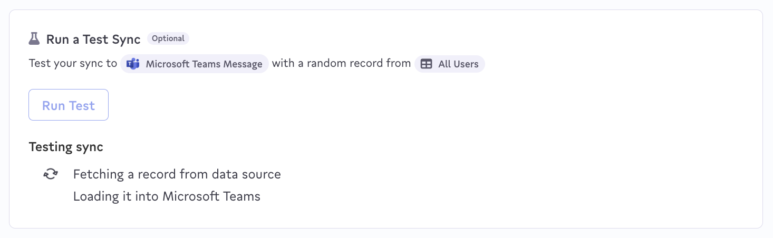Click the Loading it into Microsoft Teams step
This screenshot has height=238, width=773.
(167, 197)
